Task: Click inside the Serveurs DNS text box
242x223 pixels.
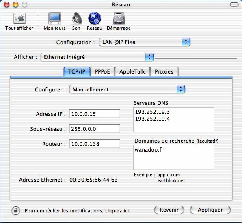Action: [174, 119]
